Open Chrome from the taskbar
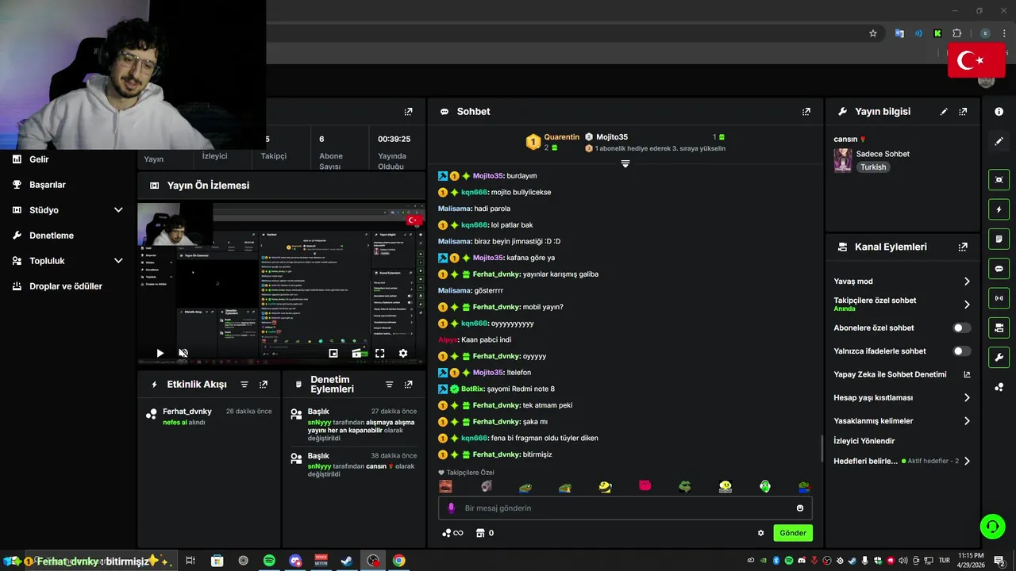The image size is (1016, 571). click(398, 561)
